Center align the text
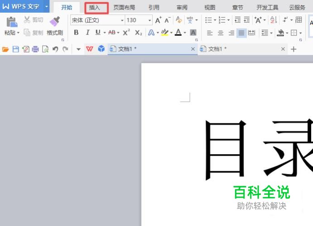The image size is (313, 226). point(221,33)
